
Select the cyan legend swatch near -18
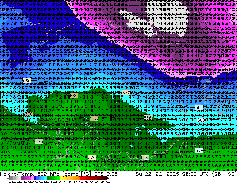(x=45, y=178)
